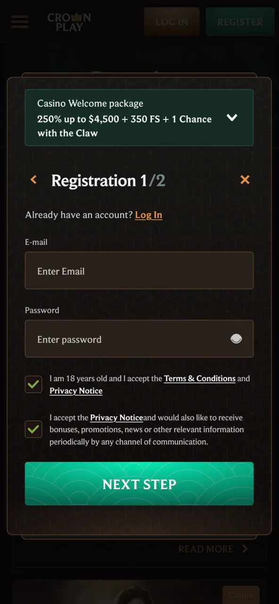The image size is (279, 604).
Task: Click the orange check mark in checkbox
Action: click(33, 384)
